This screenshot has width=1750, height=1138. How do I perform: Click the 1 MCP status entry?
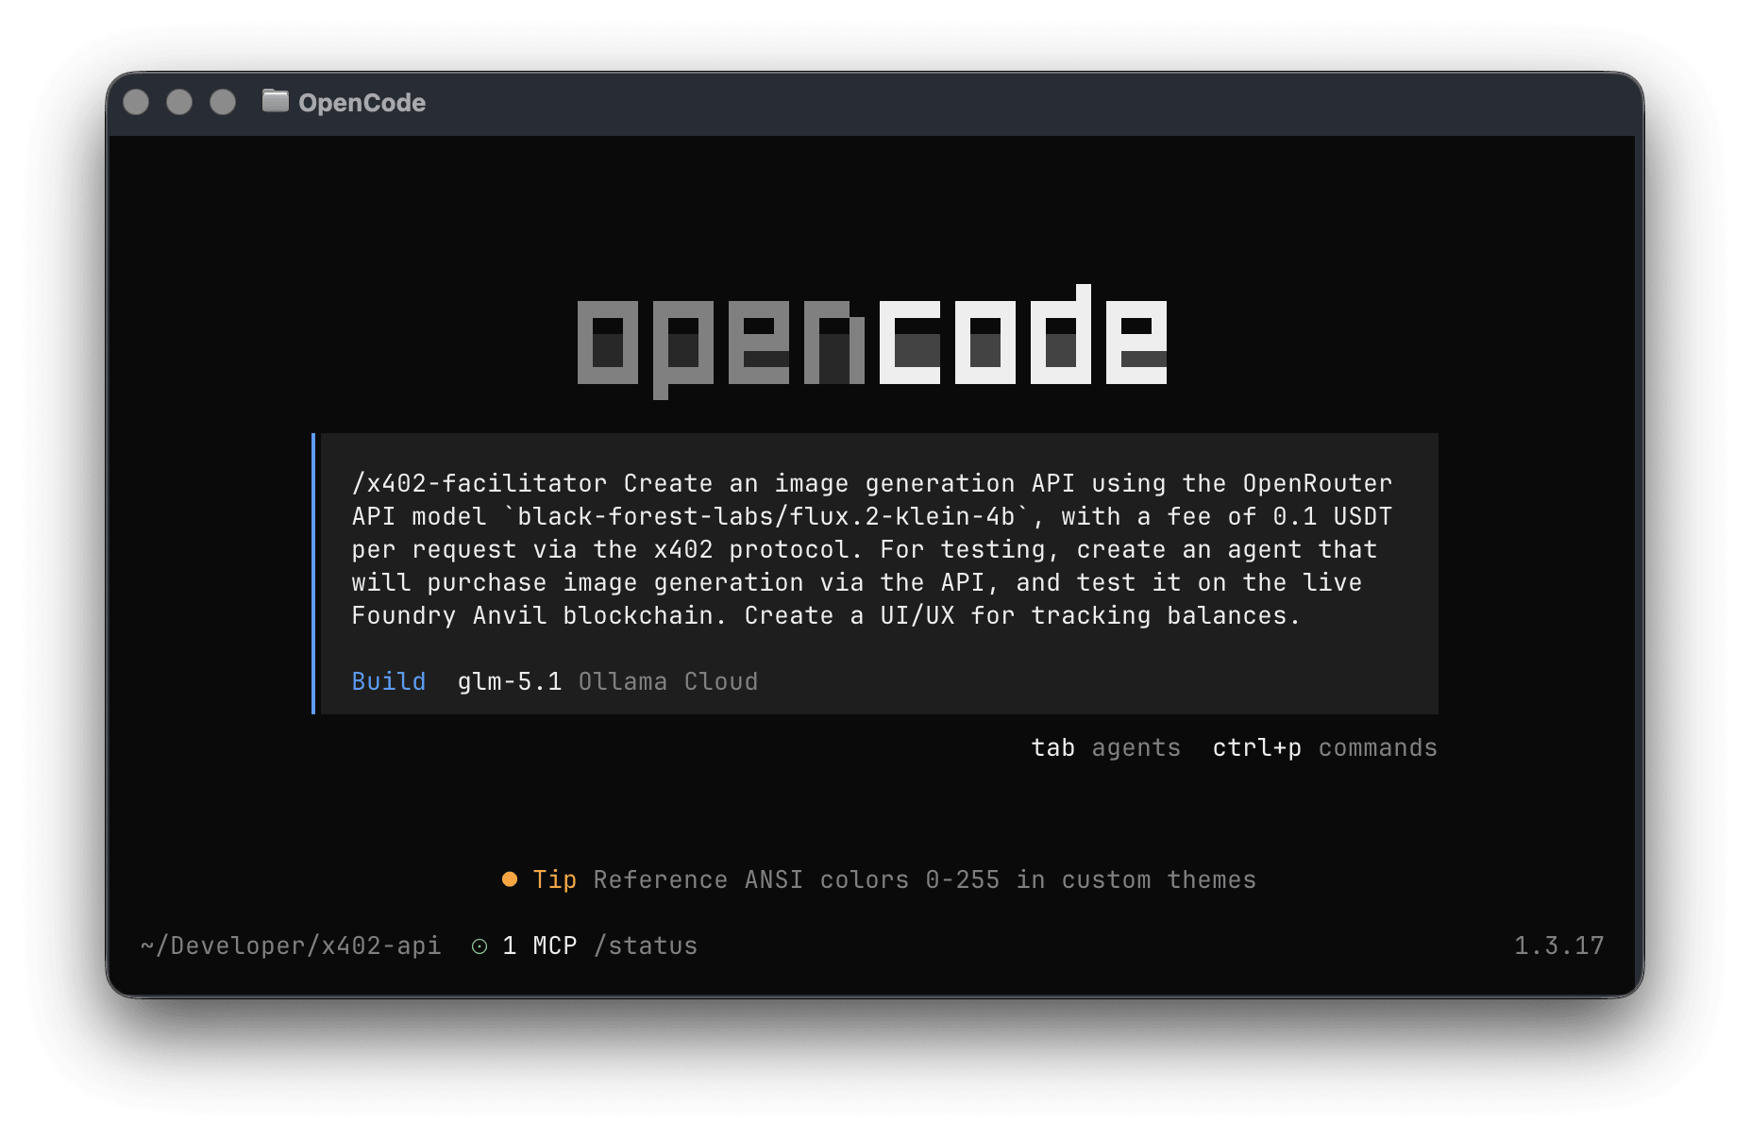(539, 946)
